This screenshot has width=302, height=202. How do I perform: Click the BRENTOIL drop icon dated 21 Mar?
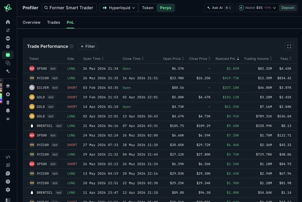pyautogui.click(x=32, y=126)
